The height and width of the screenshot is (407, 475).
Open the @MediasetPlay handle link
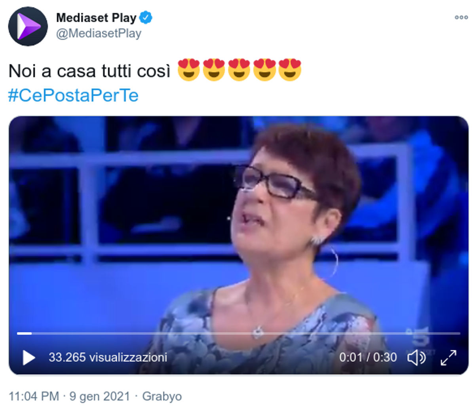click(x=99, y=34)
